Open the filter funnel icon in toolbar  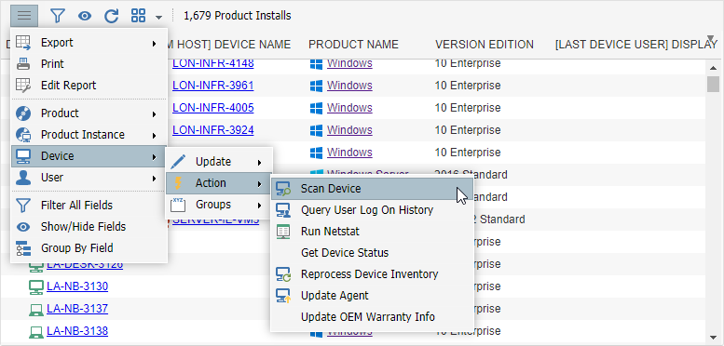[57, 16]
